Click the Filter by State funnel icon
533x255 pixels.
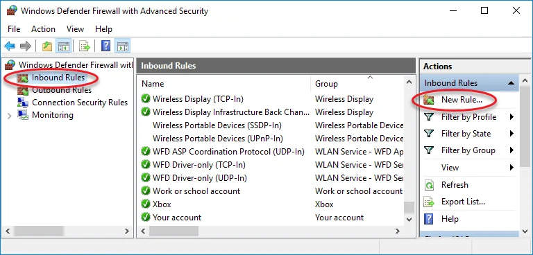click(430, 134)
